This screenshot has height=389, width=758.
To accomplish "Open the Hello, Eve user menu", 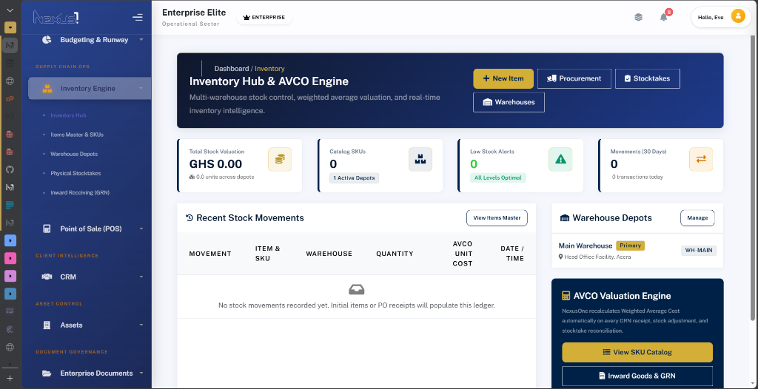I will coord(721,18).
